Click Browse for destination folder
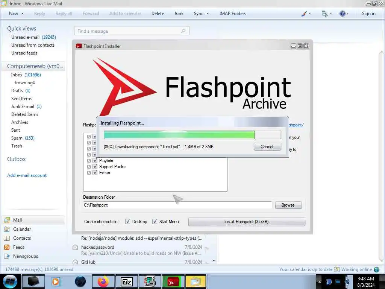 pos(288,205)
